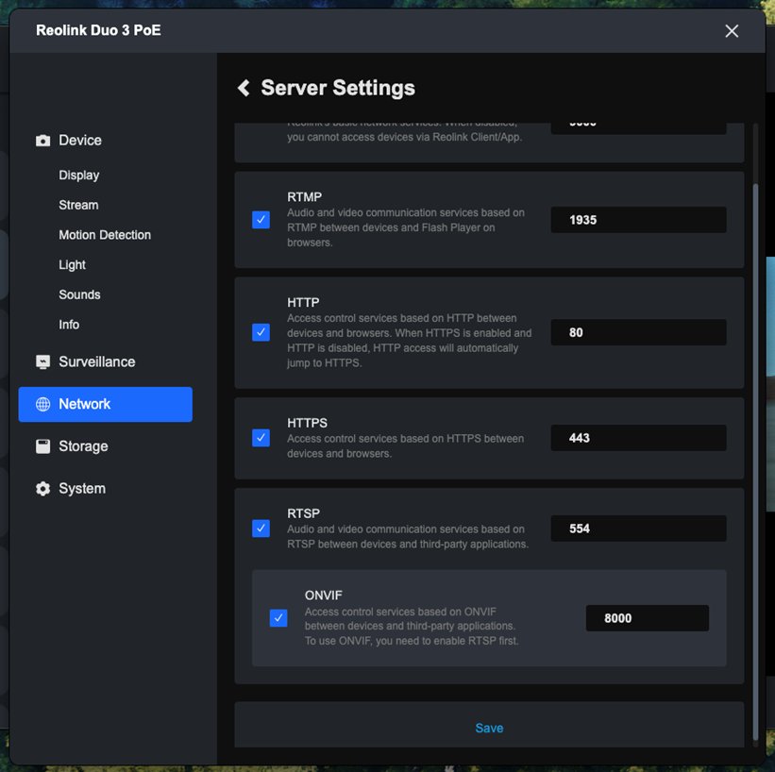This screenshot has width=775, height=772.
Task: Open the Surveillance section
Action: point(97,361)
